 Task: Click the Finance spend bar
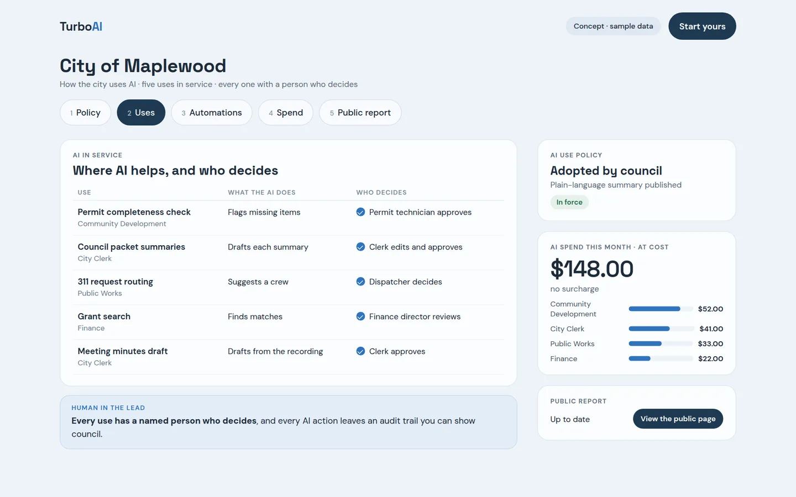pyautogui.click(x=661, y=358)
